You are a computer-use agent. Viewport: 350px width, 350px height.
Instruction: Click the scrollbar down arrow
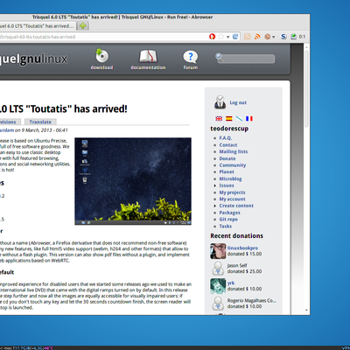click(306, 311)
